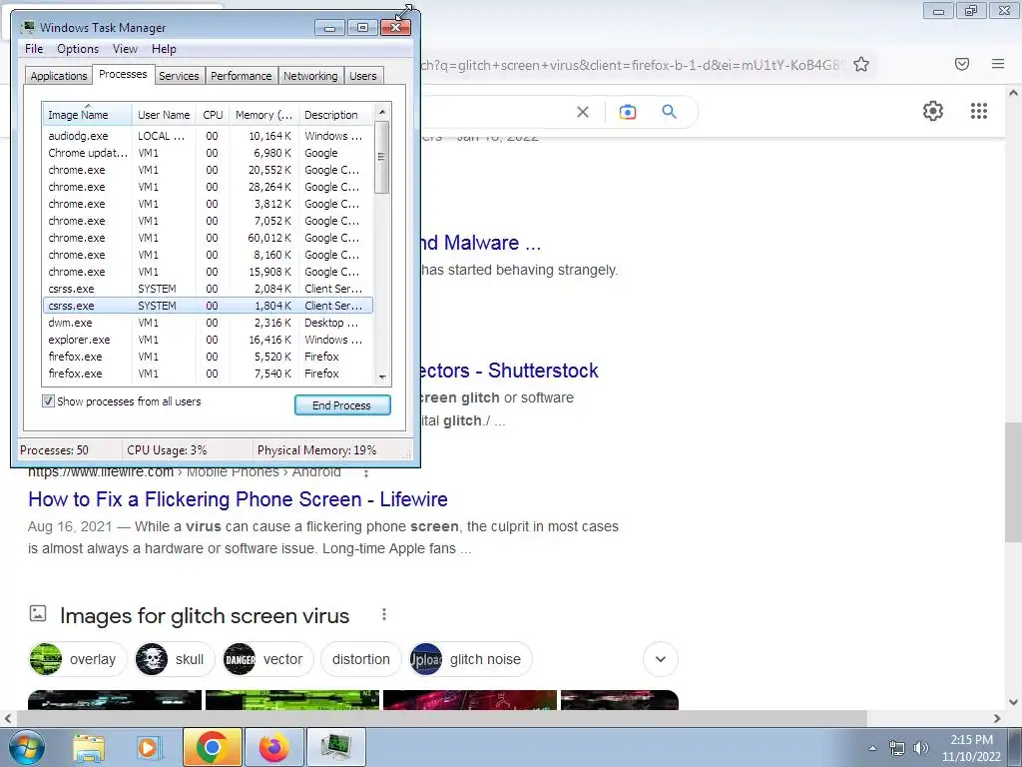Screen dimensions: 1022x767
Task: Open the green glitch image thumbnail
Action: tap(292, 700)
